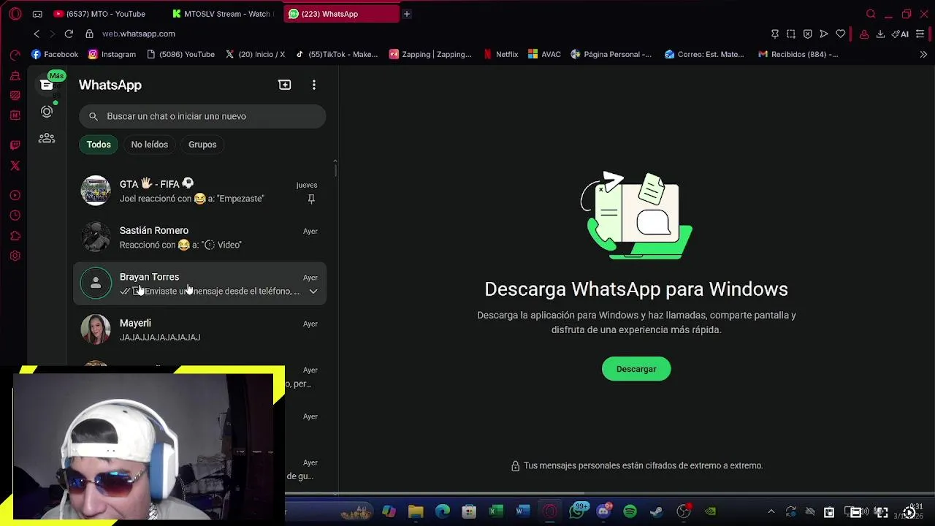This screenshot has height=526, width=935.
Task: Open the Zapping bookmark
Action: (x=430, y=54)
